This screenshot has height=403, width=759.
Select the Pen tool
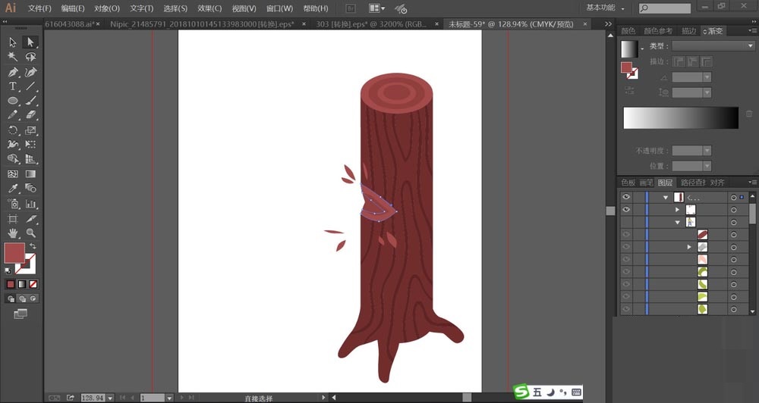[x=13, y=72]
